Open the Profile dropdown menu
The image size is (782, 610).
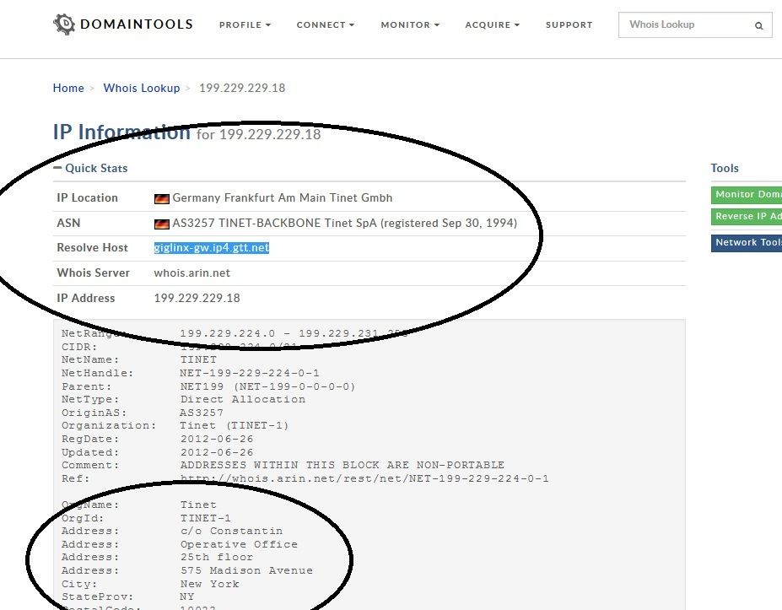click(x=245, y=25)
